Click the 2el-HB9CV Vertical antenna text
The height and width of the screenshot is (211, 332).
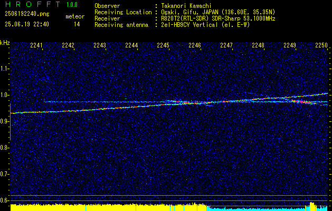click(206, 25)
